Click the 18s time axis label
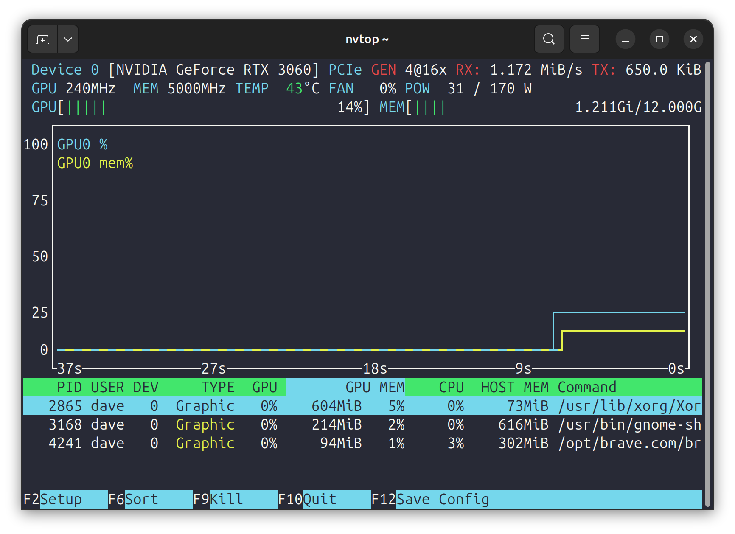This screenshot has height=534, width=735. pyautogui.click(x=375, y=368)
